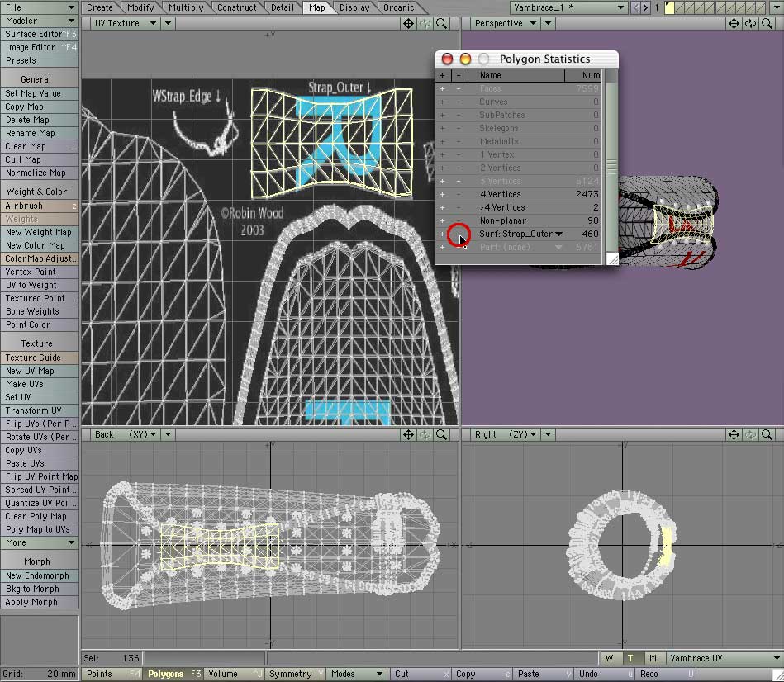Image resolution: width=784 pixels, height=682 pixels.
Task: Click the pan icon in Perspective viewport
Action: (734, 23)
